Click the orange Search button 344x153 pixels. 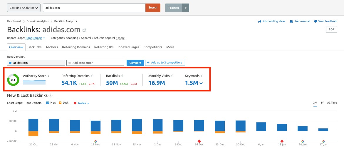[153, 8]
